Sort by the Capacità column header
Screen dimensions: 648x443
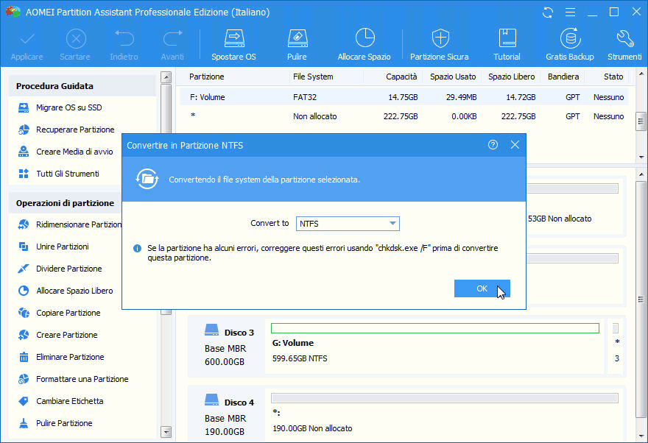pos(401,77)
